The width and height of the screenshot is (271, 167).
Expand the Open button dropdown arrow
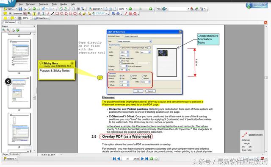[16, 9]
